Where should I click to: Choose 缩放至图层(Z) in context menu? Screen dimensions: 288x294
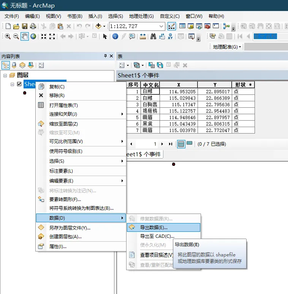pyautogui.click(x=81, y=124)
